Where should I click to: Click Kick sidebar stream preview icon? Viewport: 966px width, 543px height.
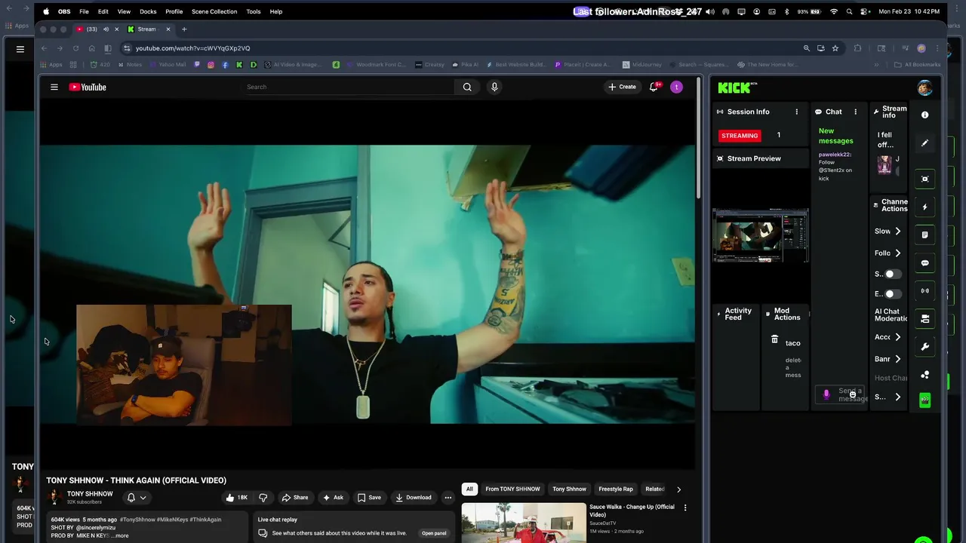coord(924,179)
